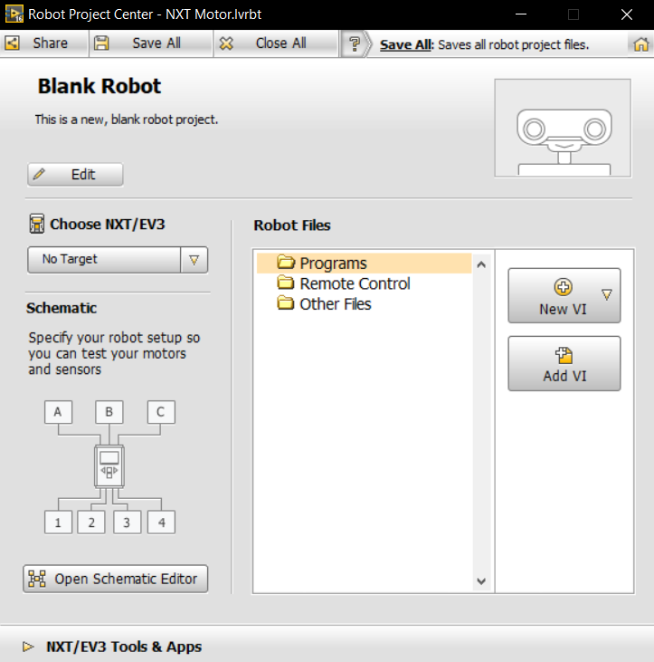Select the Programs folder

(364, 263)
